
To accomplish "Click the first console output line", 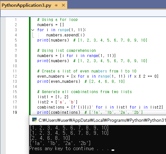I will pos(69,128).
